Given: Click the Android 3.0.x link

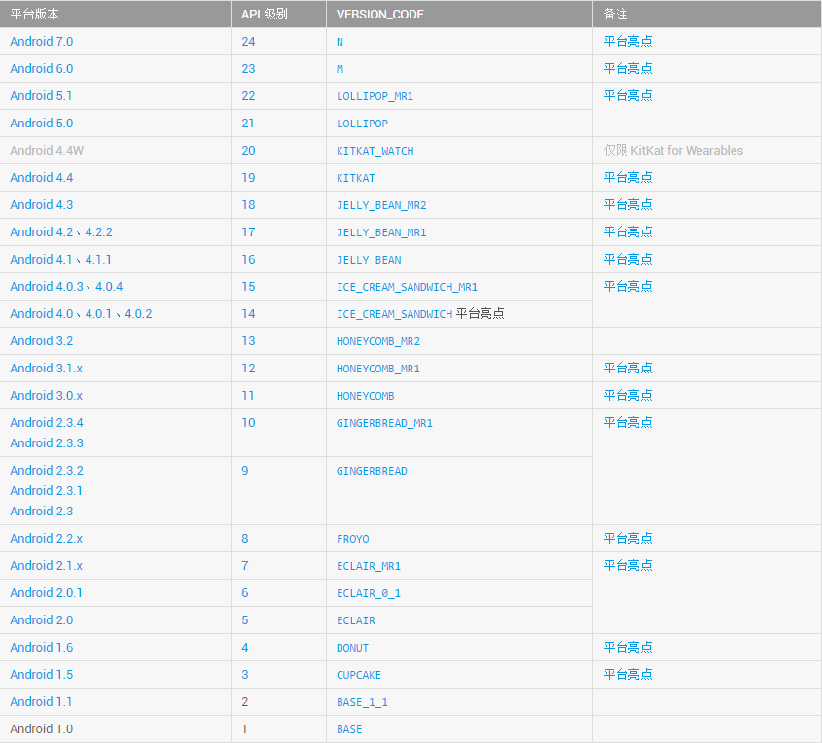Looking at the screenshot, I should [46, 396].
